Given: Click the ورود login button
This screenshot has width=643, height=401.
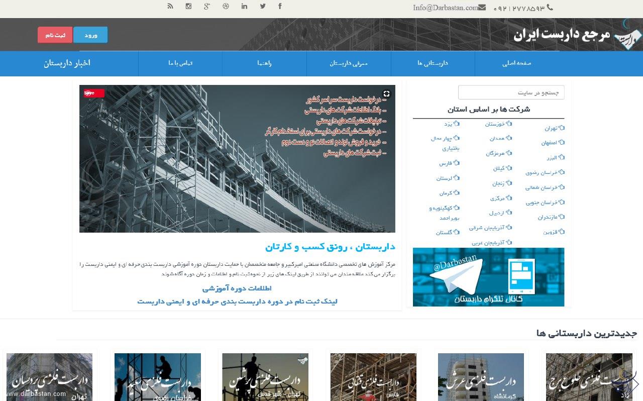Looking at the screenshot, I should 90,35.
